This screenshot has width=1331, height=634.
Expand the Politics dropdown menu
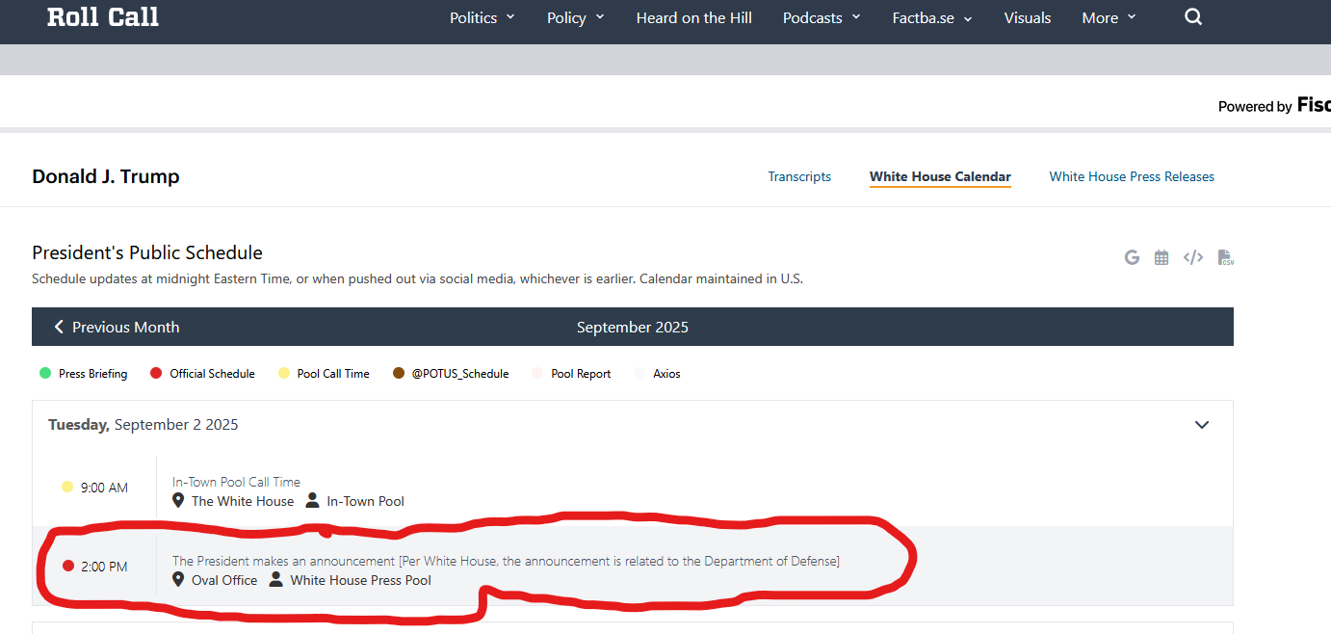click(x=483, y=17)
